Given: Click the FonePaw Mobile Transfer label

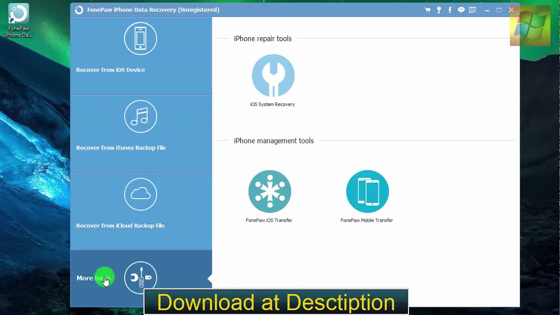Looking at the screenshot, I should 367,220.
